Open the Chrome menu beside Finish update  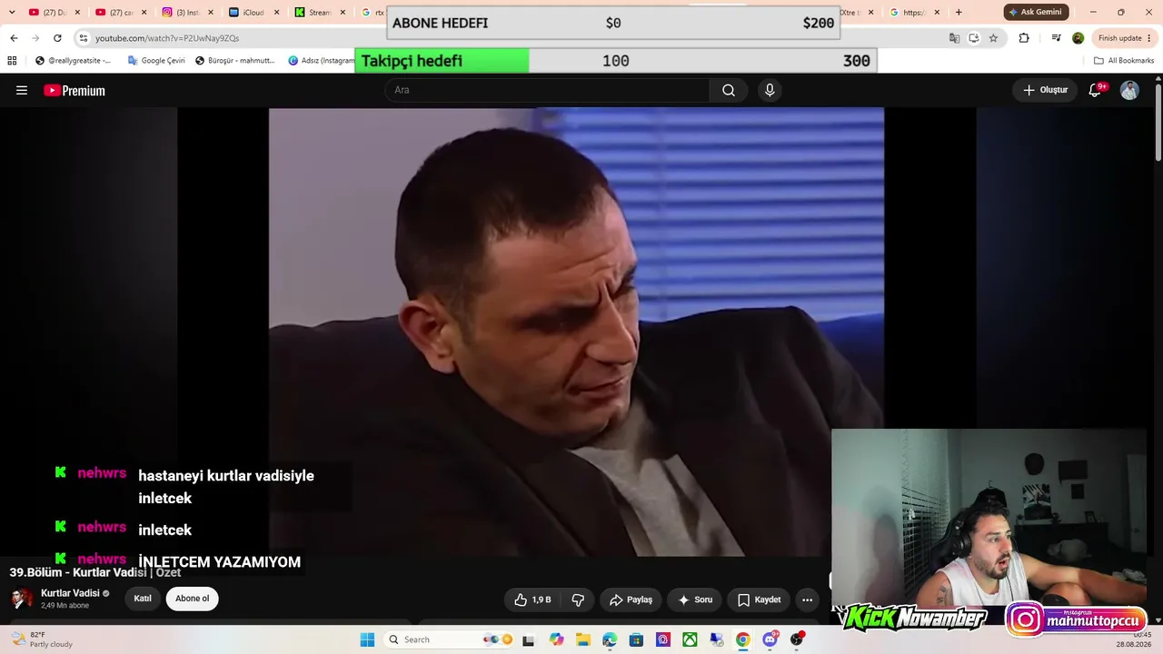[1149, 38]
